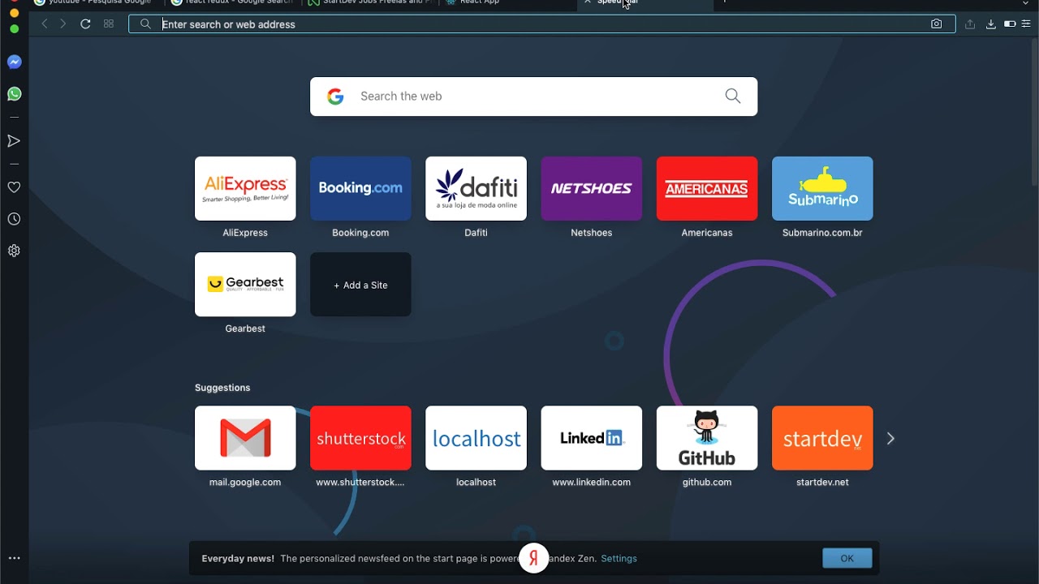Click the magnifier icon in web search box
Viewport: 1039px width, 584px height.
tap(733, 97)
